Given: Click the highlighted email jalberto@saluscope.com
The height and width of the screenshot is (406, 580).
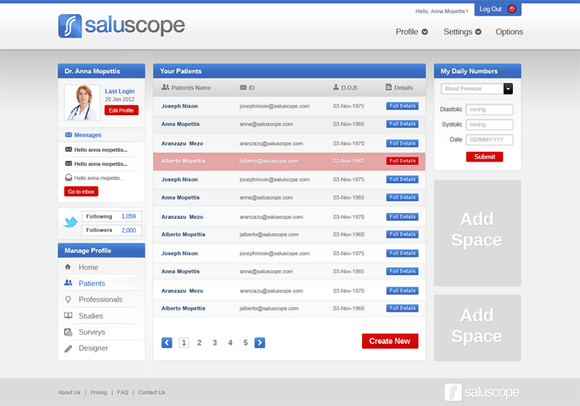Looking at the screenshot, I should coord(269,162).
